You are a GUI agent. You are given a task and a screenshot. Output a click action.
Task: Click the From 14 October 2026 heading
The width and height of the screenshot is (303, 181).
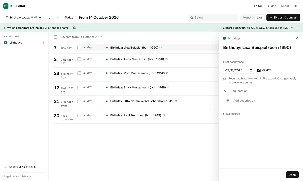click(x=99, y=17)
